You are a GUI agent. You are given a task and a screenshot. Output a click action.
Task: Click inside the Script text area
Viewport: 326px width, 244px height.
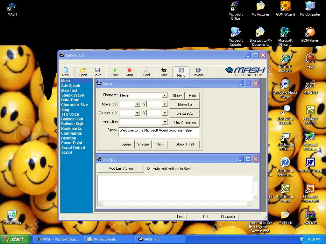[175, 188]
